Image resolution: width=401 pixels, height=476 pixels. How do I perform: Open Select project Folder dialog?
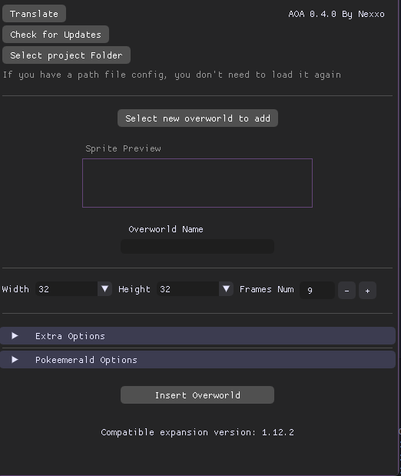[x=66, y=55]
